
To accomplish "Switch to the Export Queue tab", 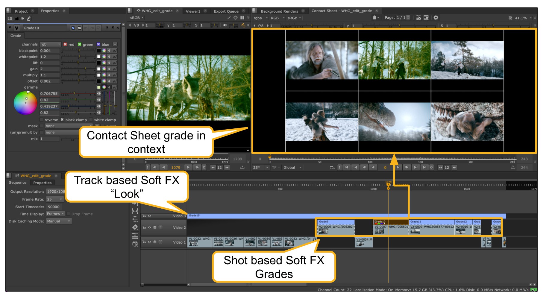I will coord(226,11).
